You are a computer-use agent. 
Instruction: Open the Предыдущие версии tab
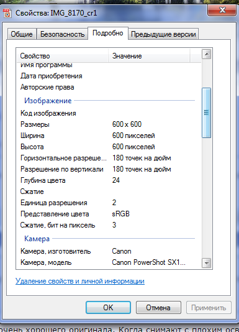click(x=163, y=34)
